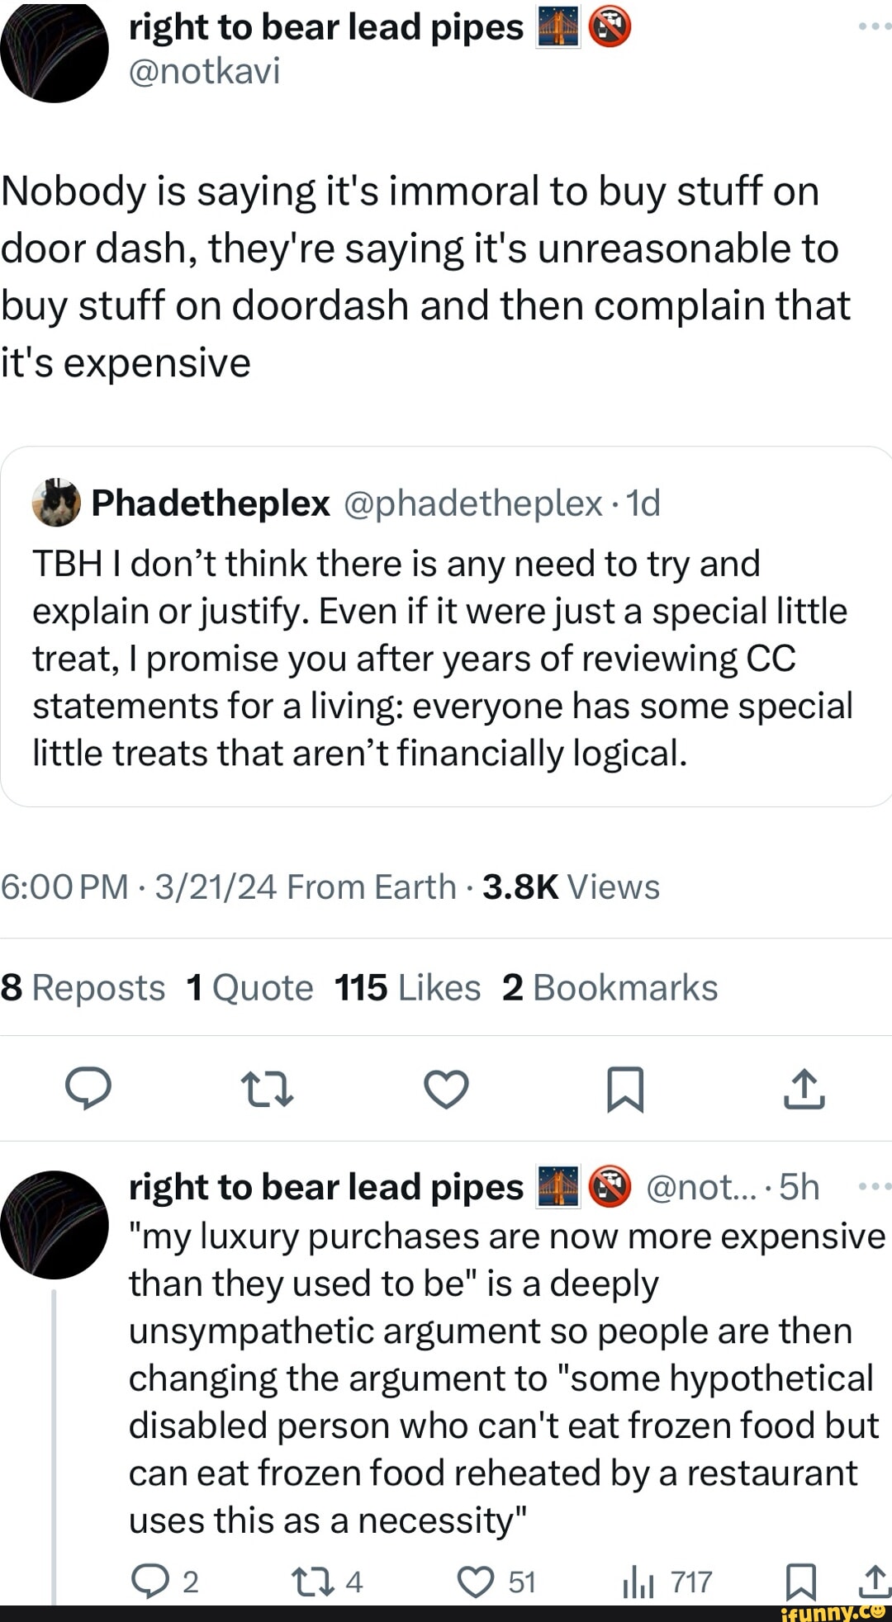The width and height of the screenshot is (892, 1622).
Task: Show the 115 Likes list
Action: click(x=407, y=987)
